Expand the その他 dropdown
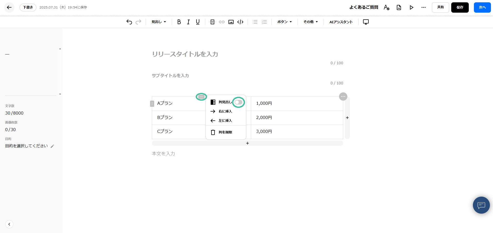The width and height of the screenshot is (493, 233). 310,22
